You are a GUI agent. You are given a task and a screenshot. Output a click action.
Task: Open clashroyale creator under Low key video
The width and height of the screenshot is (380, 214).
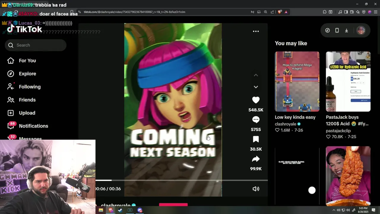(x=286, y=124)
